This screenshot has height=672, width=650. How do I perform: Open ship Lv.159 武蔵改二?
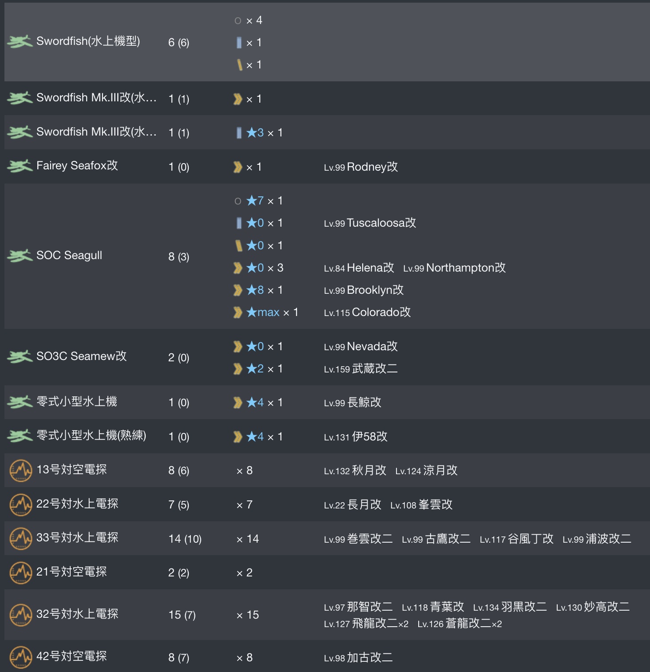361,369
